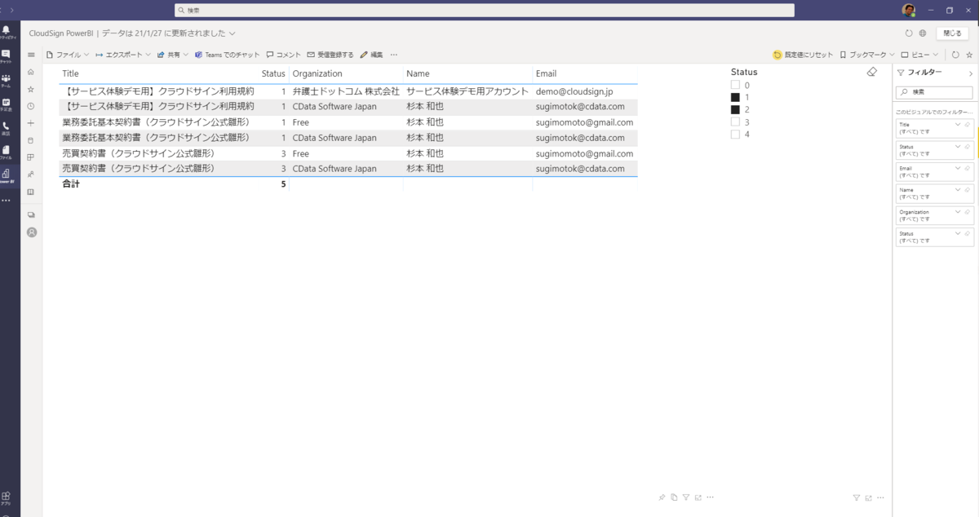Open the user profile avatar in the title bar
The width and height of the screenshot is (979, 517).
tap(908, 10)
